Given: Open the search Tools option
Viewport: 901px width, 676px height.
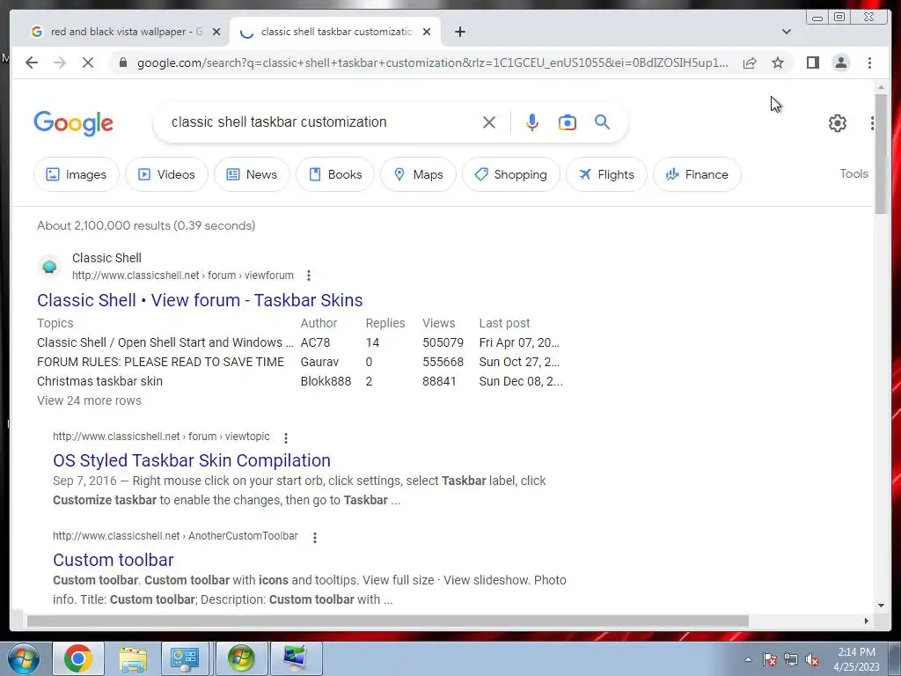Looking at the screenshot, I should click(x=853, y=173).
